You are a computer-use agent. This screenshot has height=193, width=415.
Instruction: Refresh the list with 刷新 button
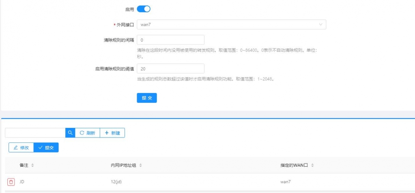coord(88,133)
